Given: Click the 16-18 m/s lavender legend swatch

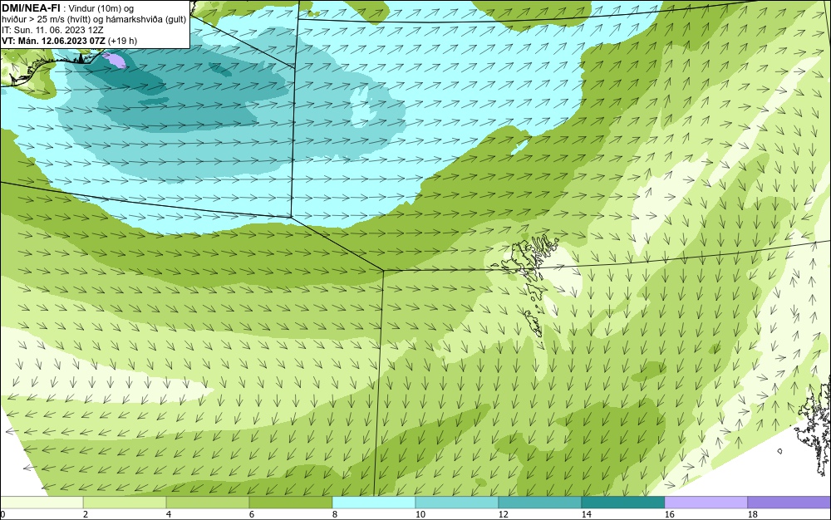Looking at the screenshot, I should pos(706,502).
